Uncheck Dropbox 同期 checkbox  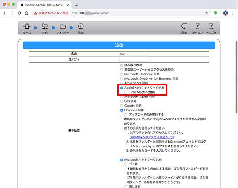point(121,110)
